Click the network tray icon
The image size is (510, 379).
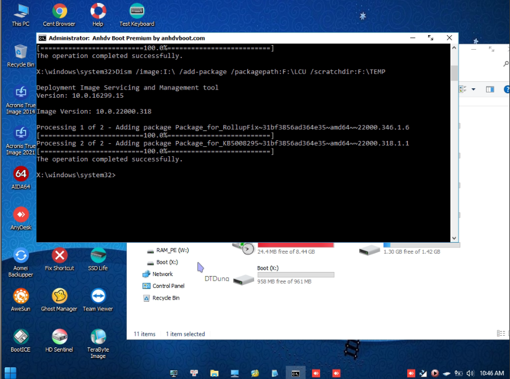pos(423,373)
